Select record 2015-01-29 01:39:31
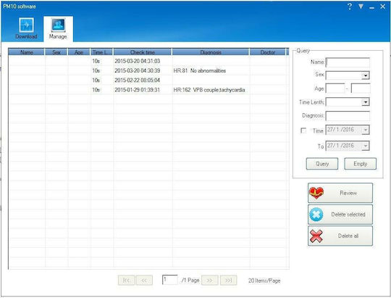391x298 pixels. (148, 90)
